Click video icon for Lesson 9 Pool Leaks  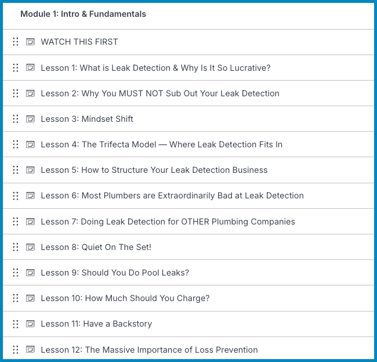click(30, 273)
